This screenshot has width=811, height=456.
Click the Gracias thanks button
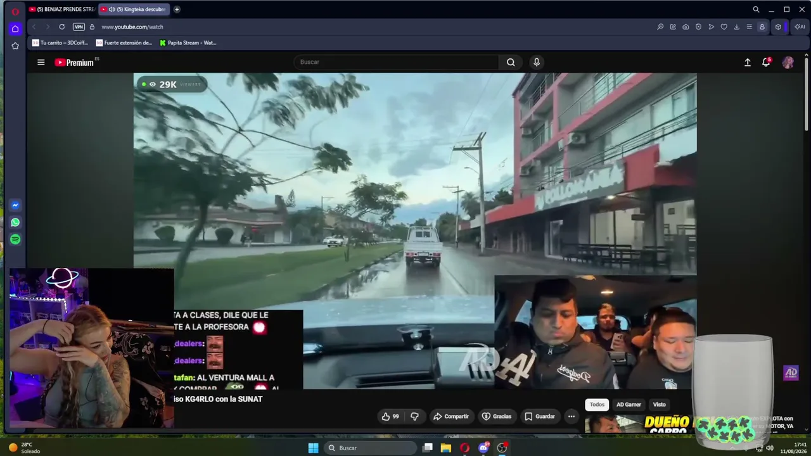[x=497, y=416]
